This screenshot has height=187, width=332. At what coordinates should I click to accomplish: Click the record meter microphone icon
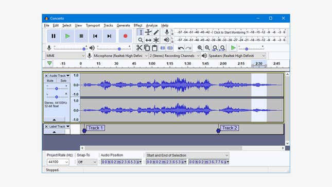[x=167, y=32]
